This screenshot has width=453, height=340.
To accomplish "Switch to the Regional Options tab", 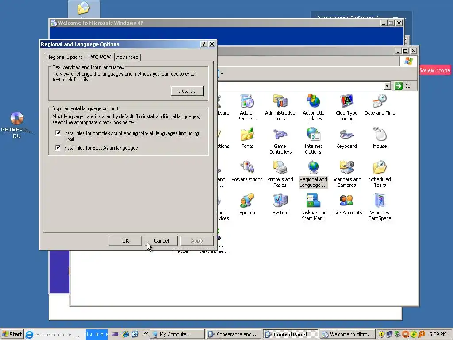I will 65,57.
